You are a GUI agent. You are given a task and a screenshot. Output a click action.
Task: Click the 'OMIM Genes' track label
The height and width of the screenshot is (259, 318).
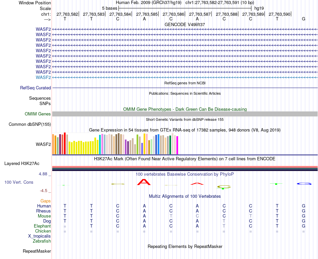[38, 114]
